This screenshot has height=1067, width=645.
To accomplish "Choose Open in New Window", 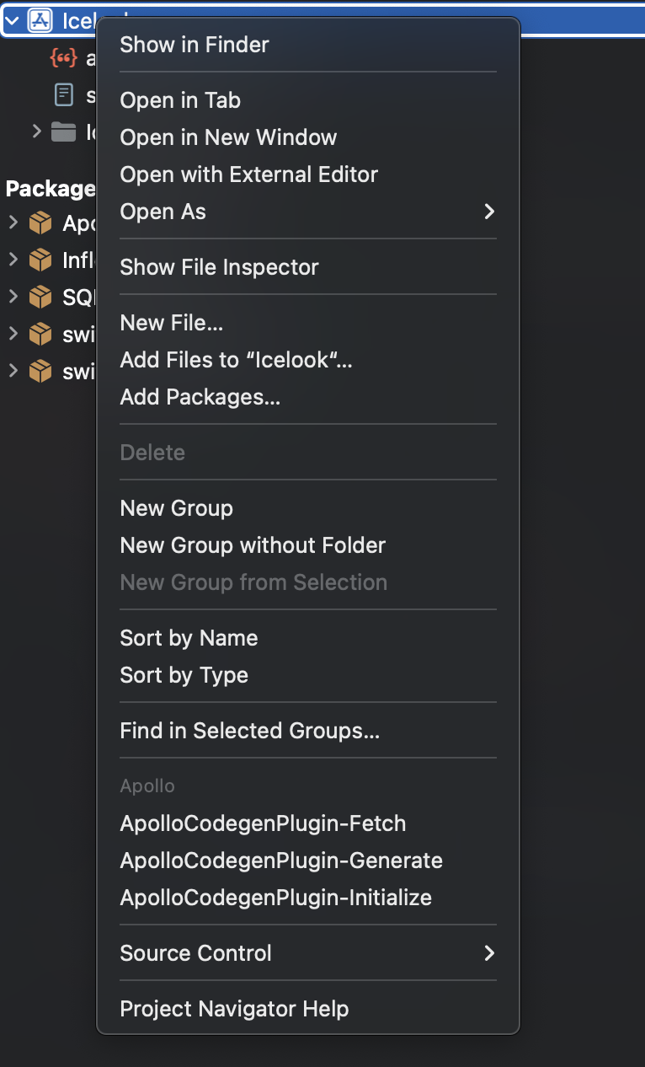I will 308,137.
